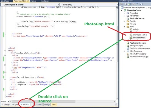Click GapLib folder icon
This screenshot has width=151, height=108.
(128, 21)
